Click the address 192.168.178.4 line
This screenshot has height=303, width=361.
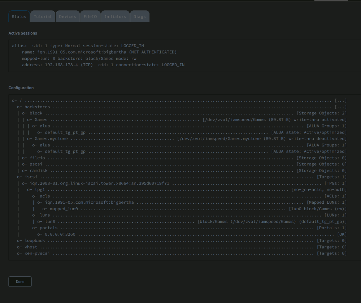103,65
